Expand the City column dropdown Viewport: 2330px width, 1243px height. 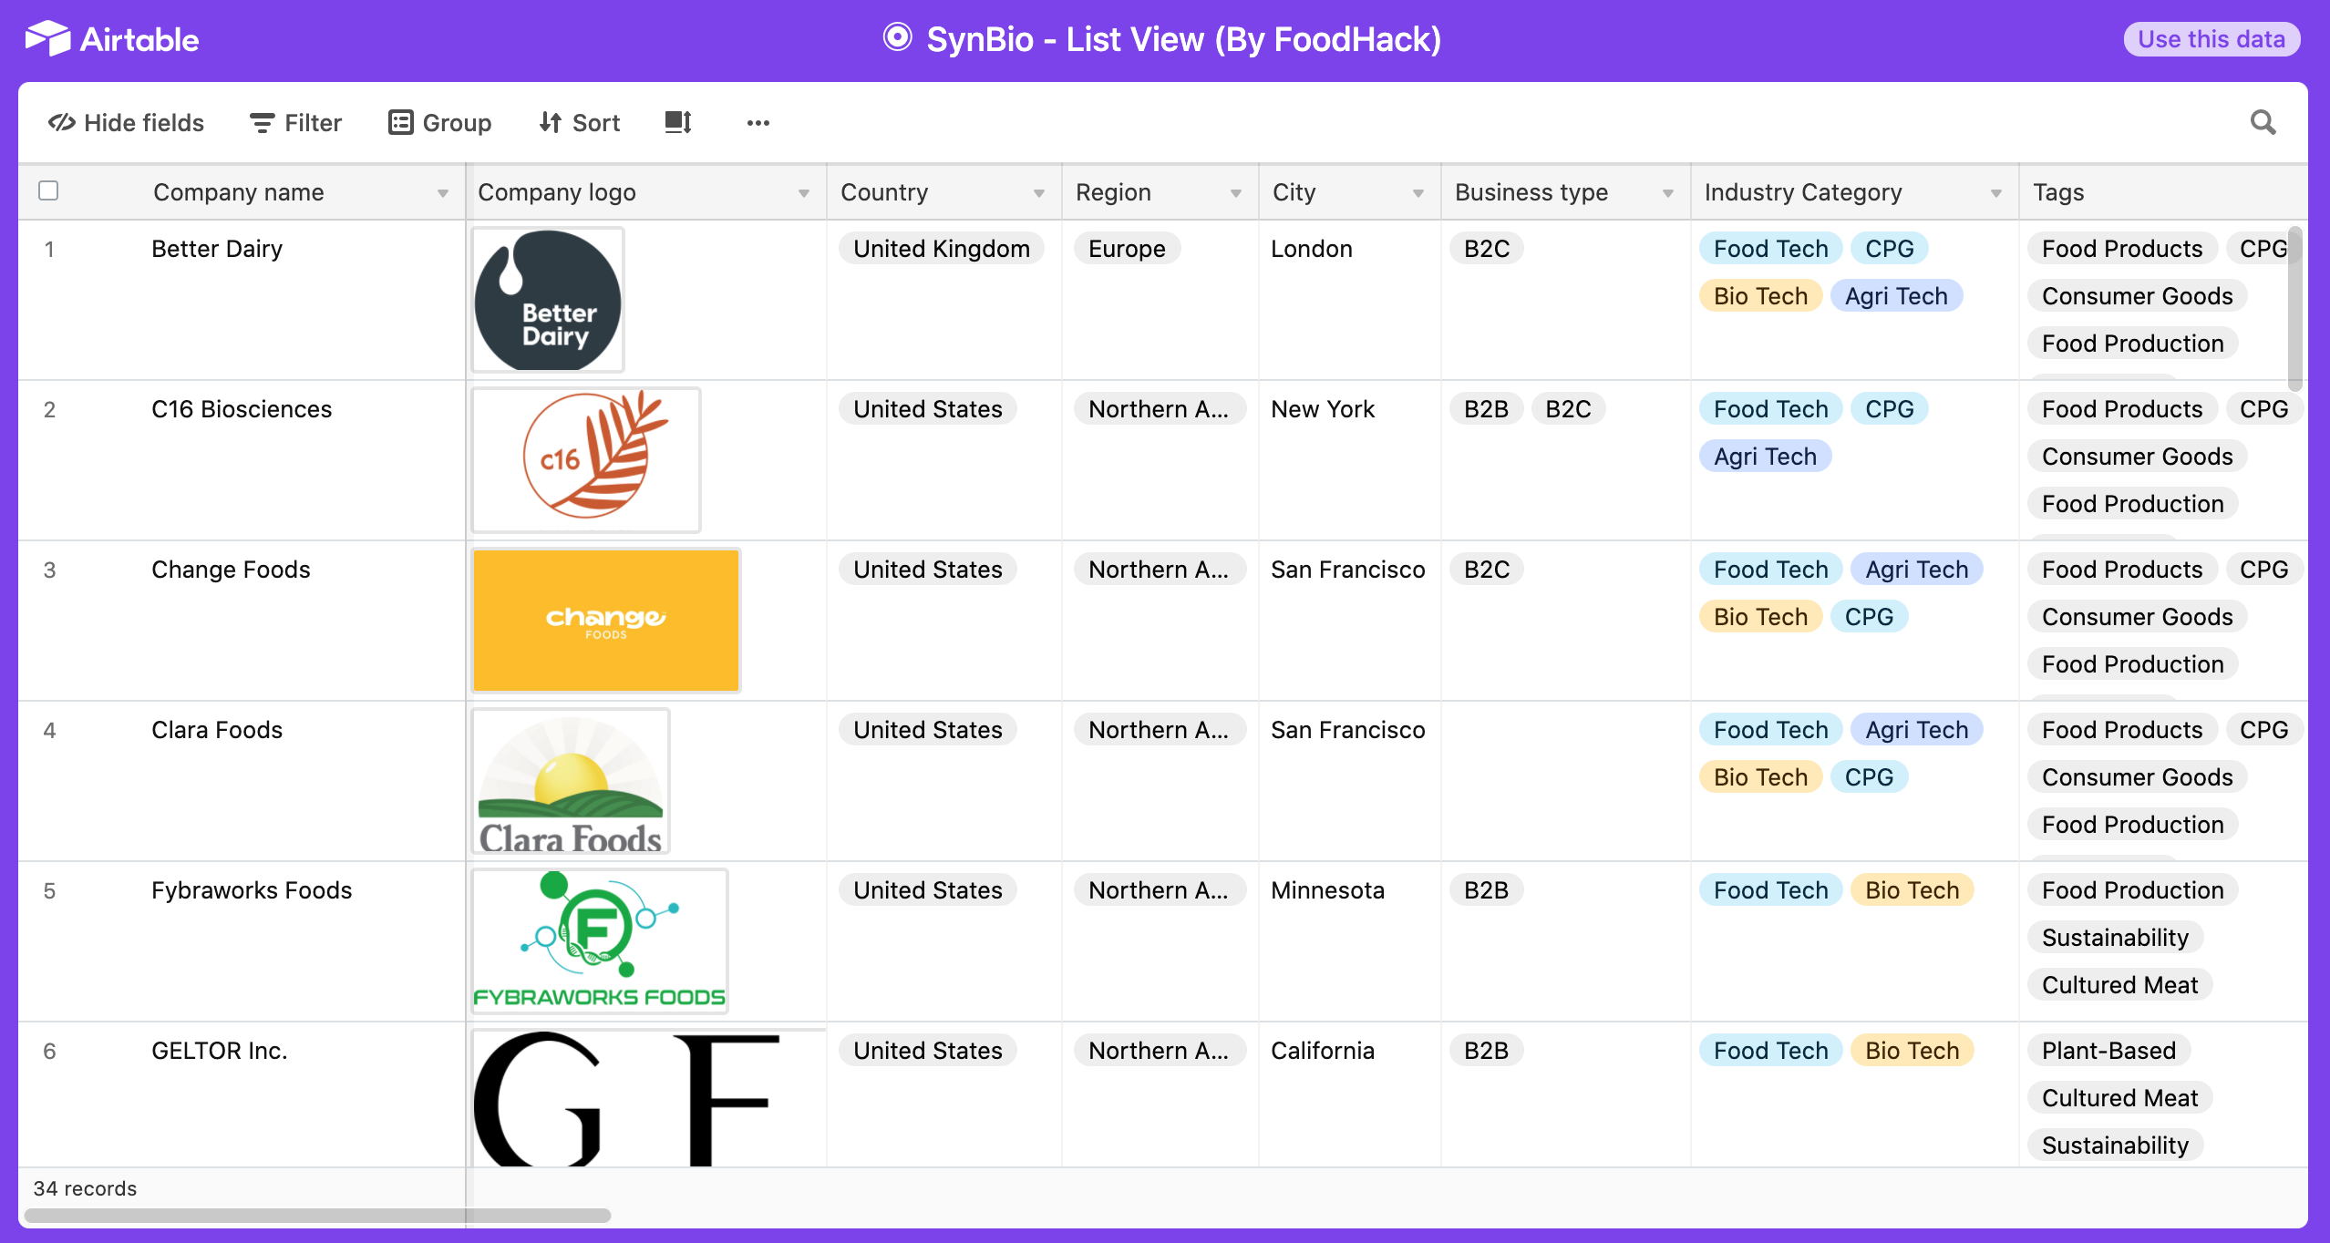(x=1418, y=193)
